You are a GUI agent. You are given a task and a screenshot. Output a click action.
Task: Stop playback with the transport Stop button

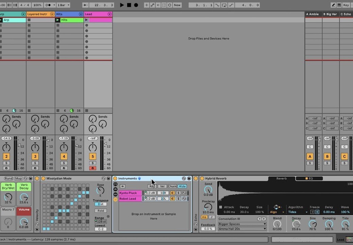coord(129,5)
